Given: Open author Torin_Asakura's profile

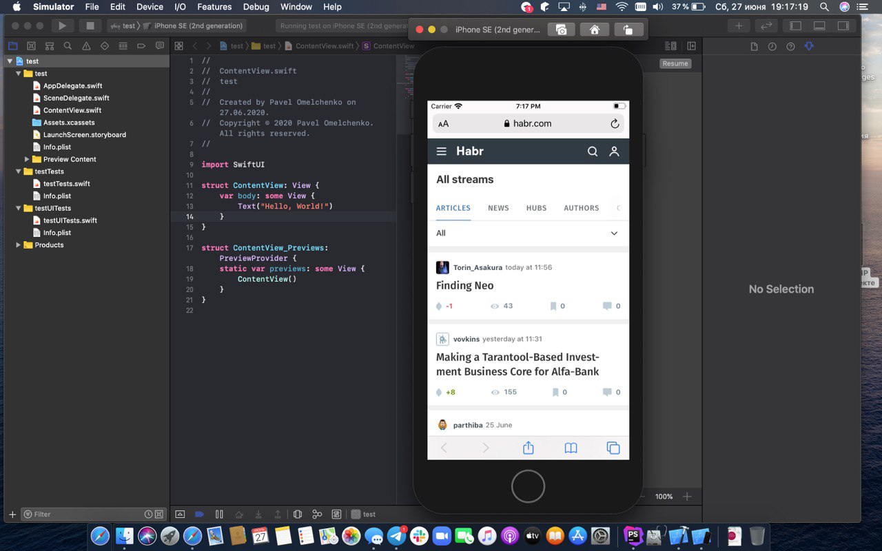Looking at the screenshot, I should point(478,267).
